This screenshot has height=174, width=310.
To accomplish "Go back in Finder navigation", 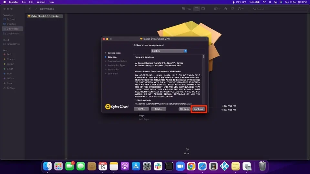I will 30,9.
